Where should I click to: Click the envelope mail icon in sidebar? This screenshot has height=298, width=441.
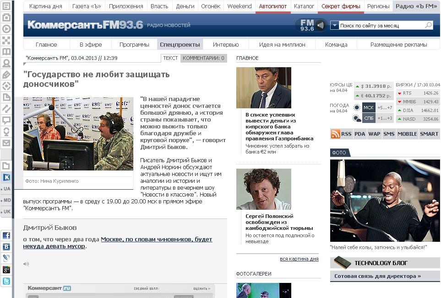[x=6, y=143]
